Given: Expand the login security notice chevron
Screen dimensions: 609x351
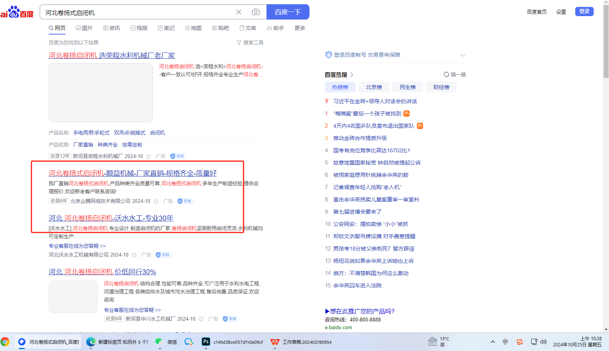Looking at the screenshot, I should [x=463, y=55].
